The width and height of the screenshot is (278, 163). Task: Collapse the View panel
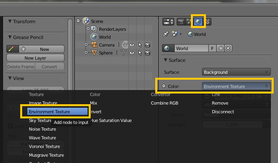pyautogui.click(x=10, y=78)
